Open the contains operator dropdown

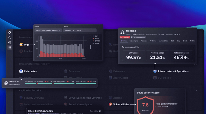pos(69,30)
